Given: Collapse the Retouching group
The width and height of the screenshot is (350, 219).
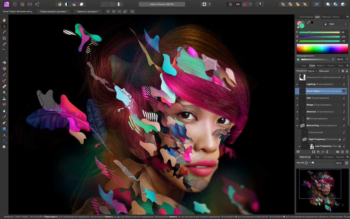Looking at the screenshot, I should (x=297, y=126).
